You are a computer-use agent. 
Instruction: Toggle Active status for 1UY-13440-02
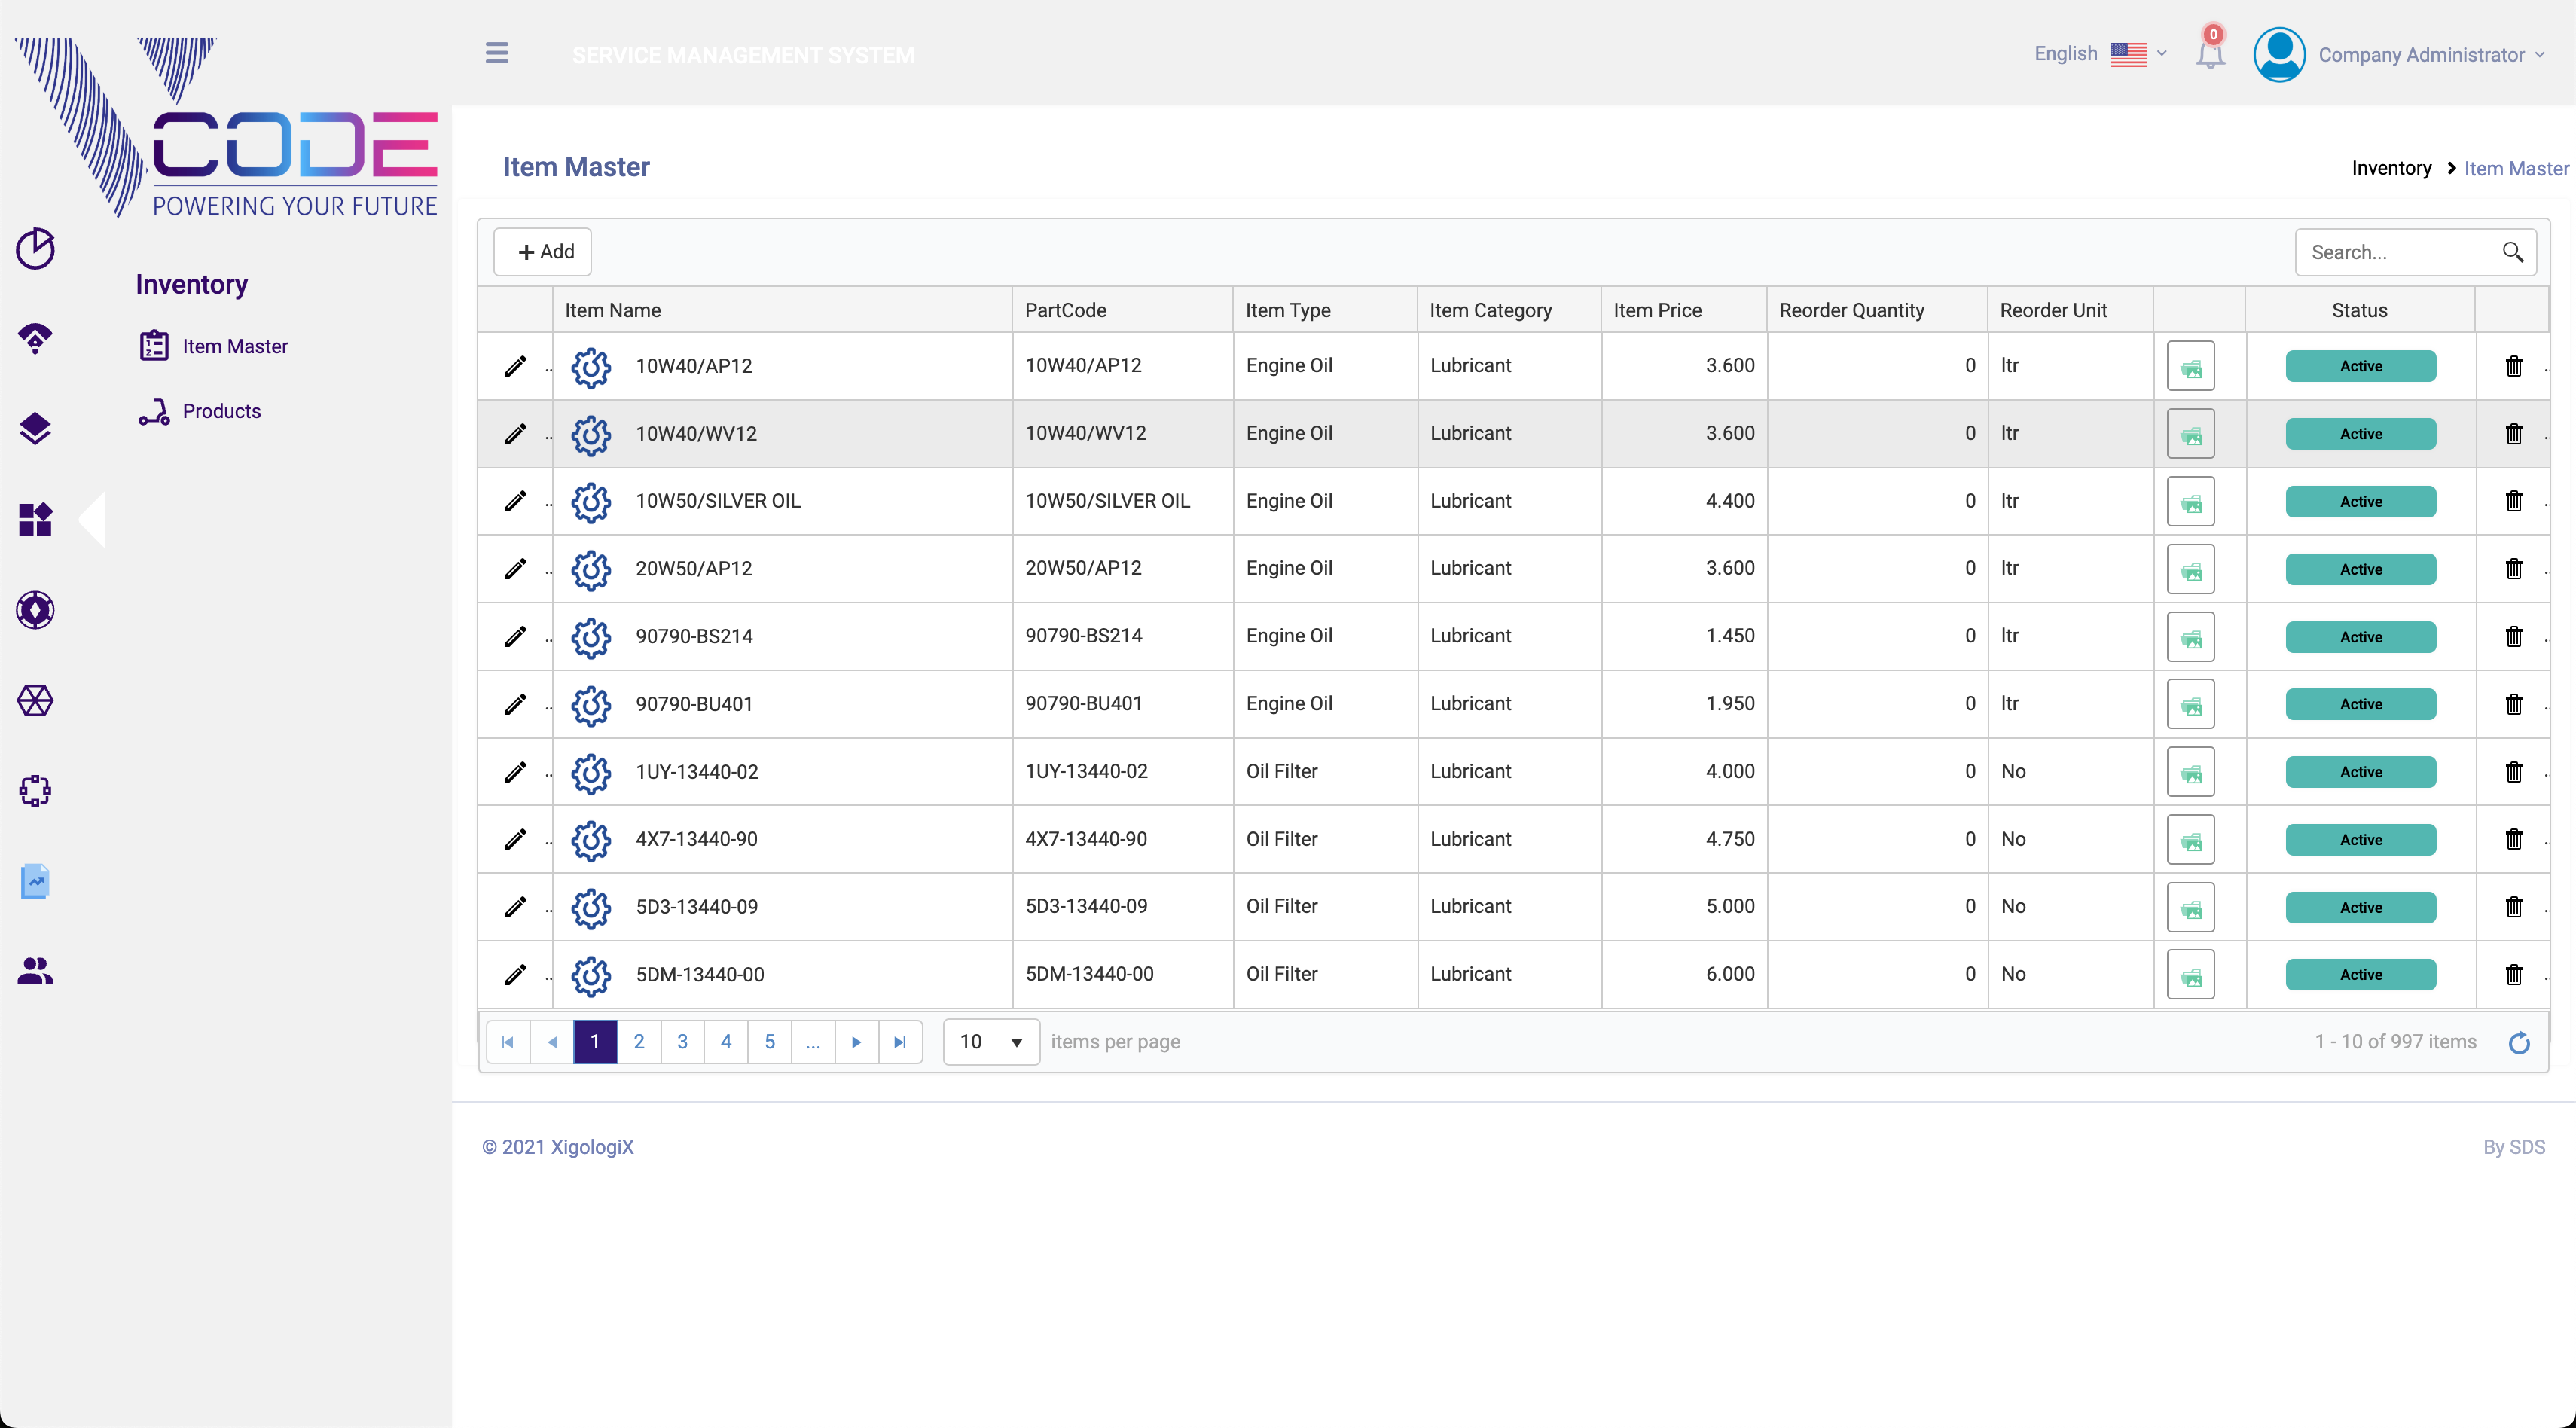pyautogui.click(x=2360, y=772)
